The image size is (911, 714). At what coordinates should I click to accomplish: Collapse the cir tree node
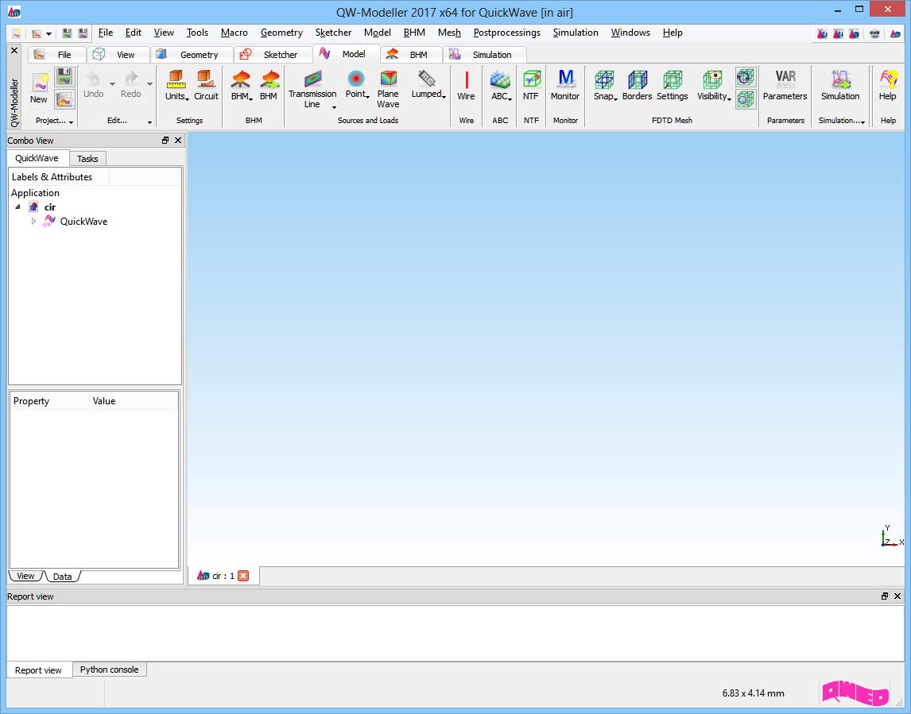pyautogui.click(x=17, y=206)
